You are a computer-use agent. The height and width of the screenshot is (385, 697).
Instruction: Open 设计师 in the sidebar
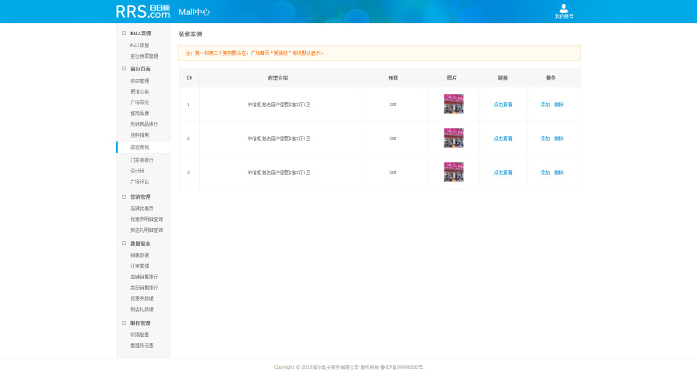point(137,171)
